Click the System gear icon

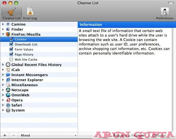(8, 110)
